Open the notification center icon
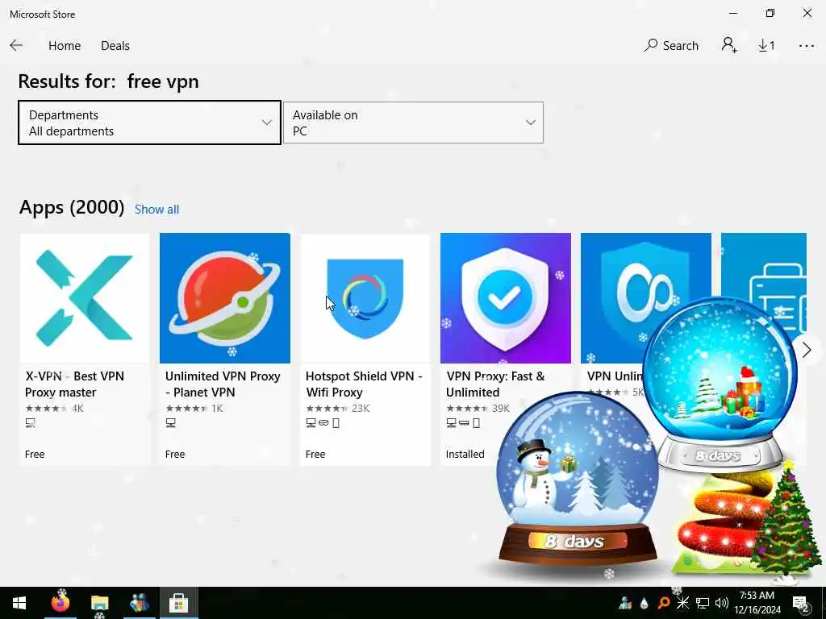 (801, 603)
